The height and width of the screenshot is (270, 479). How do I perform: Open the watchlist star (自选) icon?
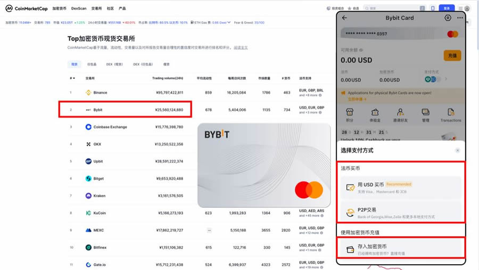click(350, 9)
